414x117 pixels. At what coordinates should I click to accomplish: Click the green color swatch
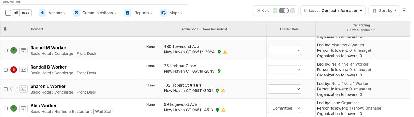pos(275,11)
